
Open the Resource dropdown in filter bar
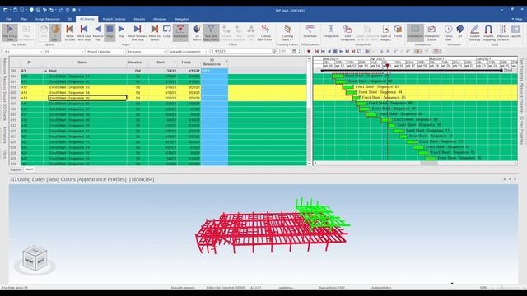click(x=147, y=51)
